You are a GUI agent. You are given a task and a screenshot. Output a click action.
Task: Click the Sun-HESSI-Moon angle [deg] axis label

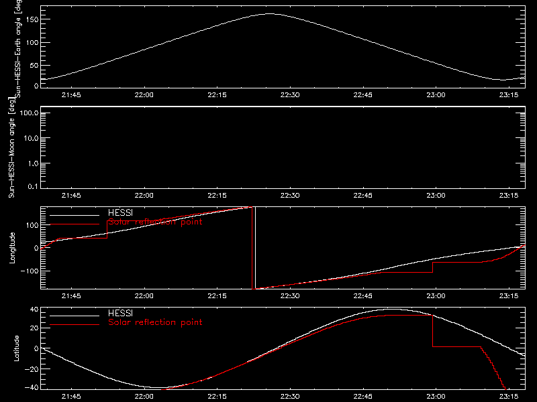point(11,147)
